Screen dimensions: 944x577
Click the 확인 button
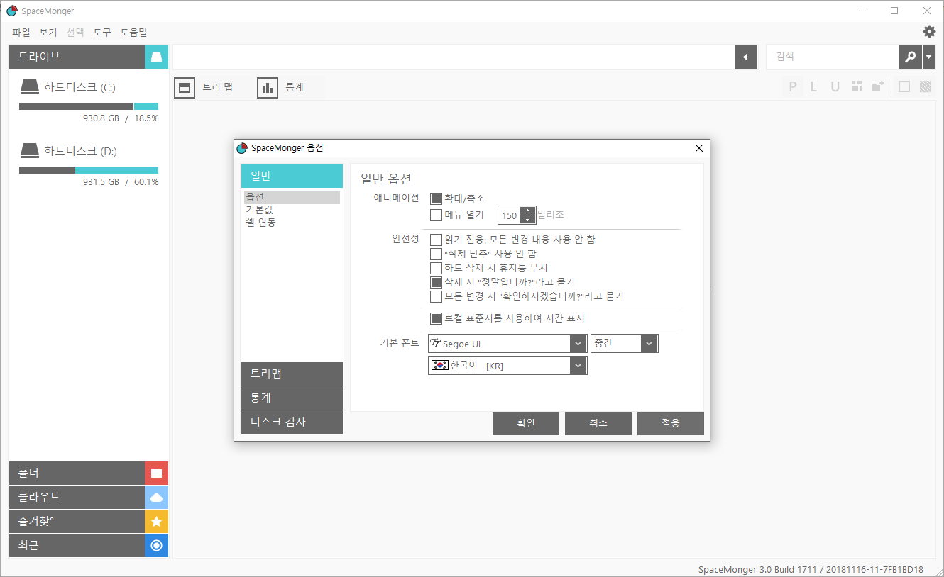click(526, 423)
